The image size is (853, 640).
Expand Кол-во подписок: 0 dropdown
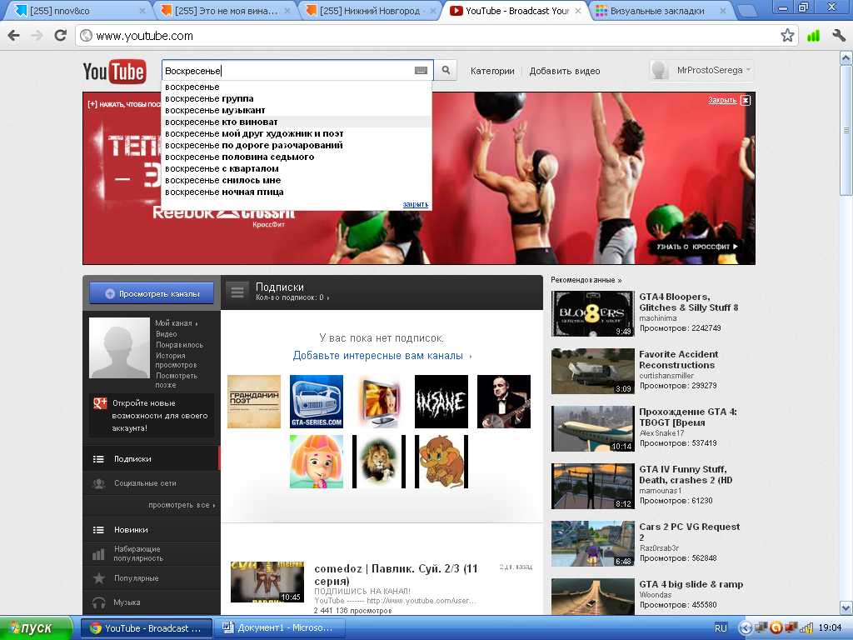click(x=292, y=297)
